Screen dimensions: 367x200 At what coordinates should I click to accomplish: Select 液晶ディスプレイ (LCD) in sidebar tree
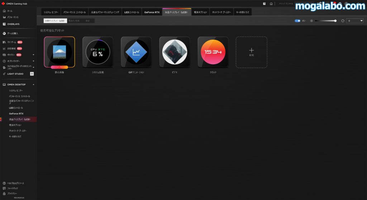coord(20,119)
